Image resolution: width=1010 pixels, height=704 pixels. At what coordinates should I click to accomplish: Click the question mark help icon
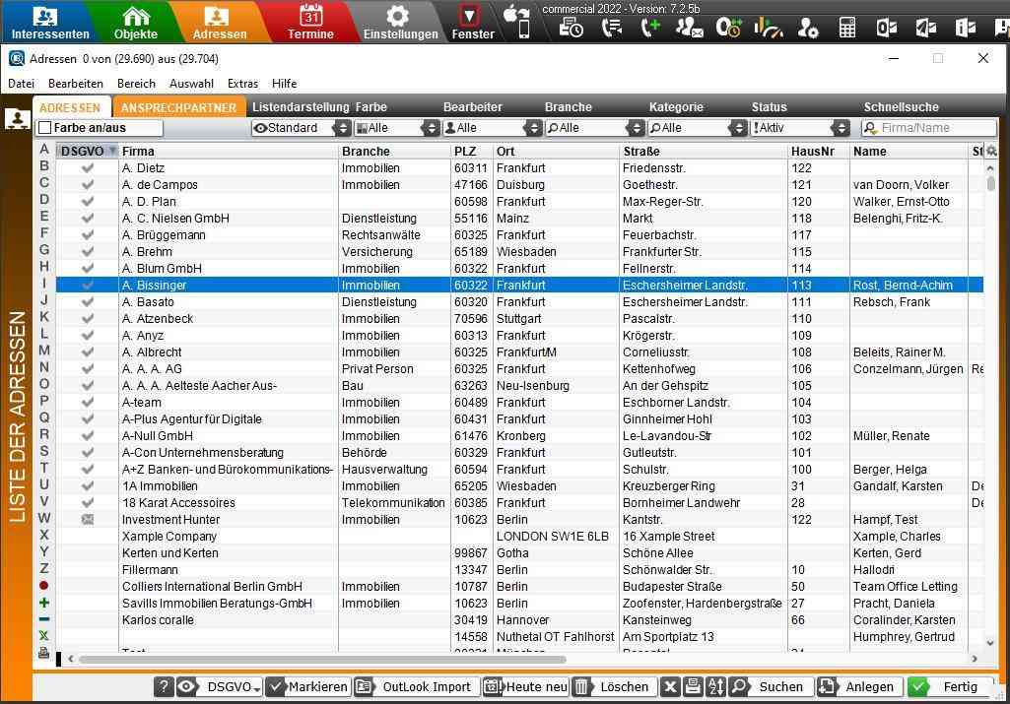[164, 687]
